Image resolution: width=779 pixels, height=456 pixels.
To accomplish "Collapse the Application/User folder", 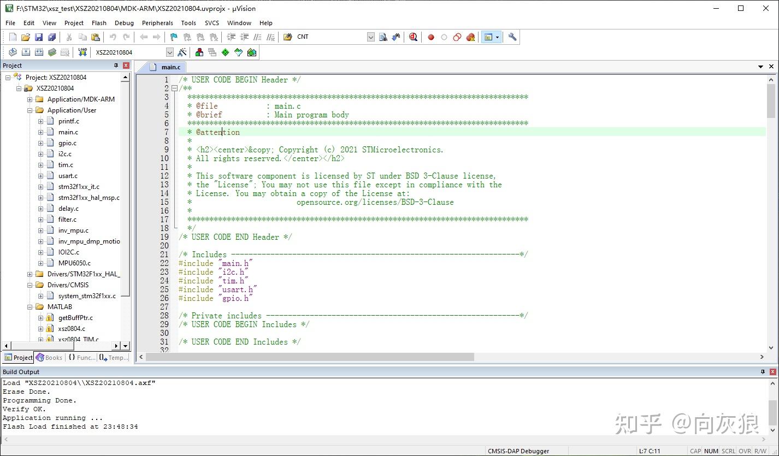I will tap(29, 110).
